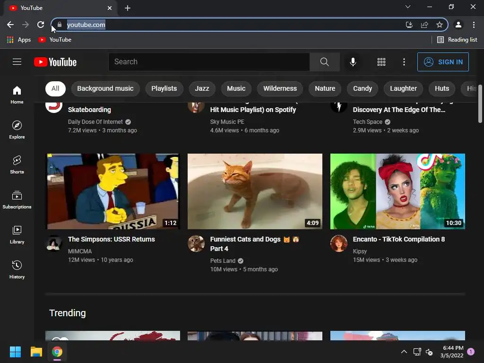
Task: Open YouTube settings three-dot menu
Action: point(404,62)
